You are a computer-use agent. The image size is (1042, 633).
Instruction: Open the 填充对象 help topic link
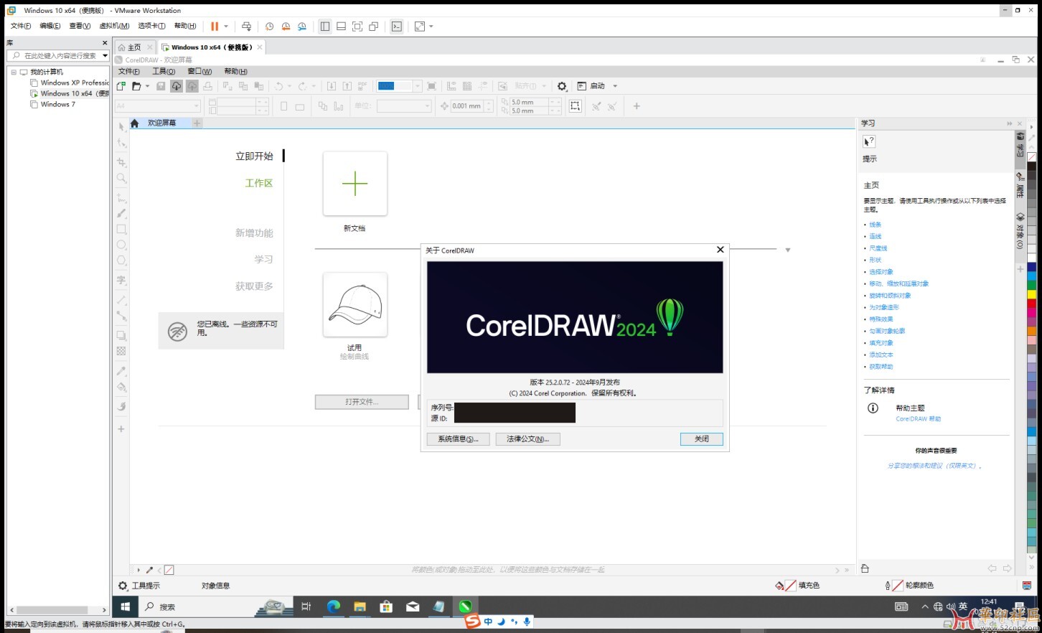click(x=881, y=343)
